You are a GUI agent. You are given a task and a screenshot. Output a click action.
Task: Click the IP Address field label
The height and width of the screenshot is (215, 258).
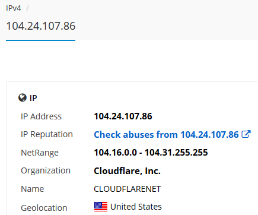tap(41, 116)
